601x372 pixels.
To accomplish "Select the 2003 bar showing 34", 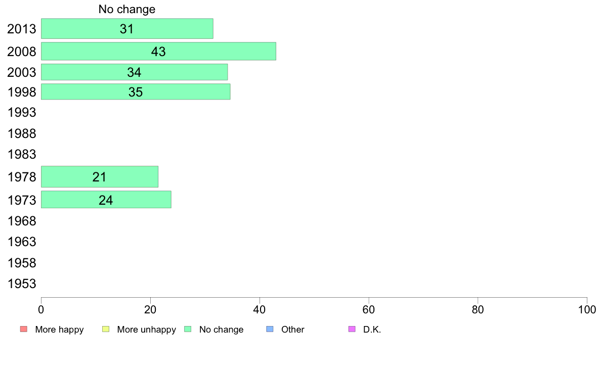I will click(134, 72).
